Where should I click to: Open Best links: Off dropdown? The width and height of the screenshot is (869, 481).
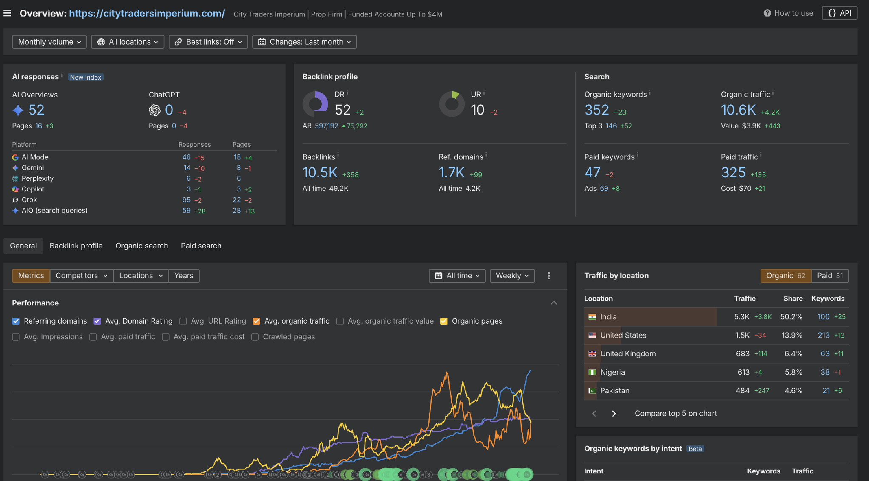pyautogui.click(x=208, y=42)
